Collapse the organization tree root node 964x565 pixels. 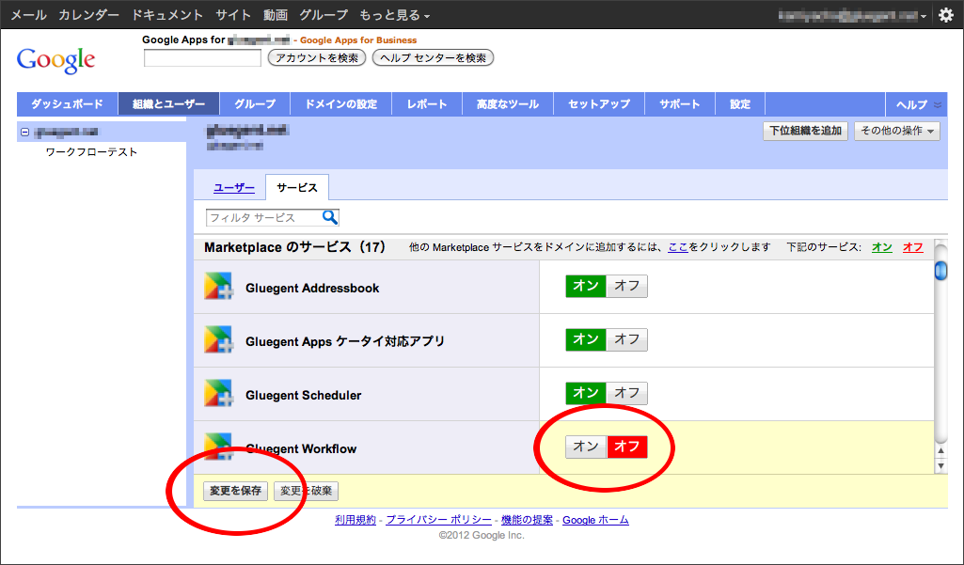[25, 133]
